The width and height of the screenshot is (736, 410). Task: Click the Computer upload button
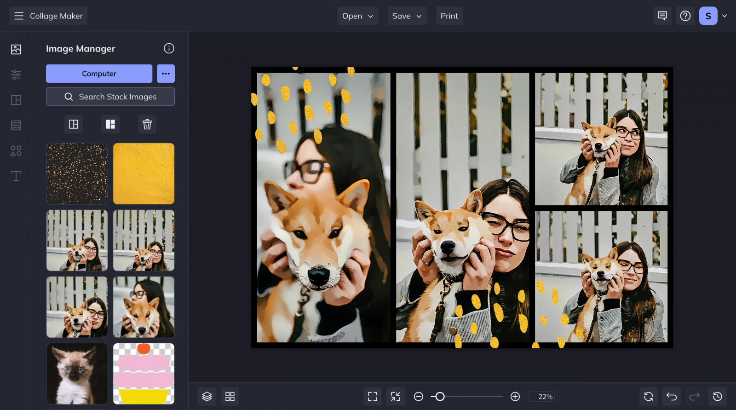99,74
